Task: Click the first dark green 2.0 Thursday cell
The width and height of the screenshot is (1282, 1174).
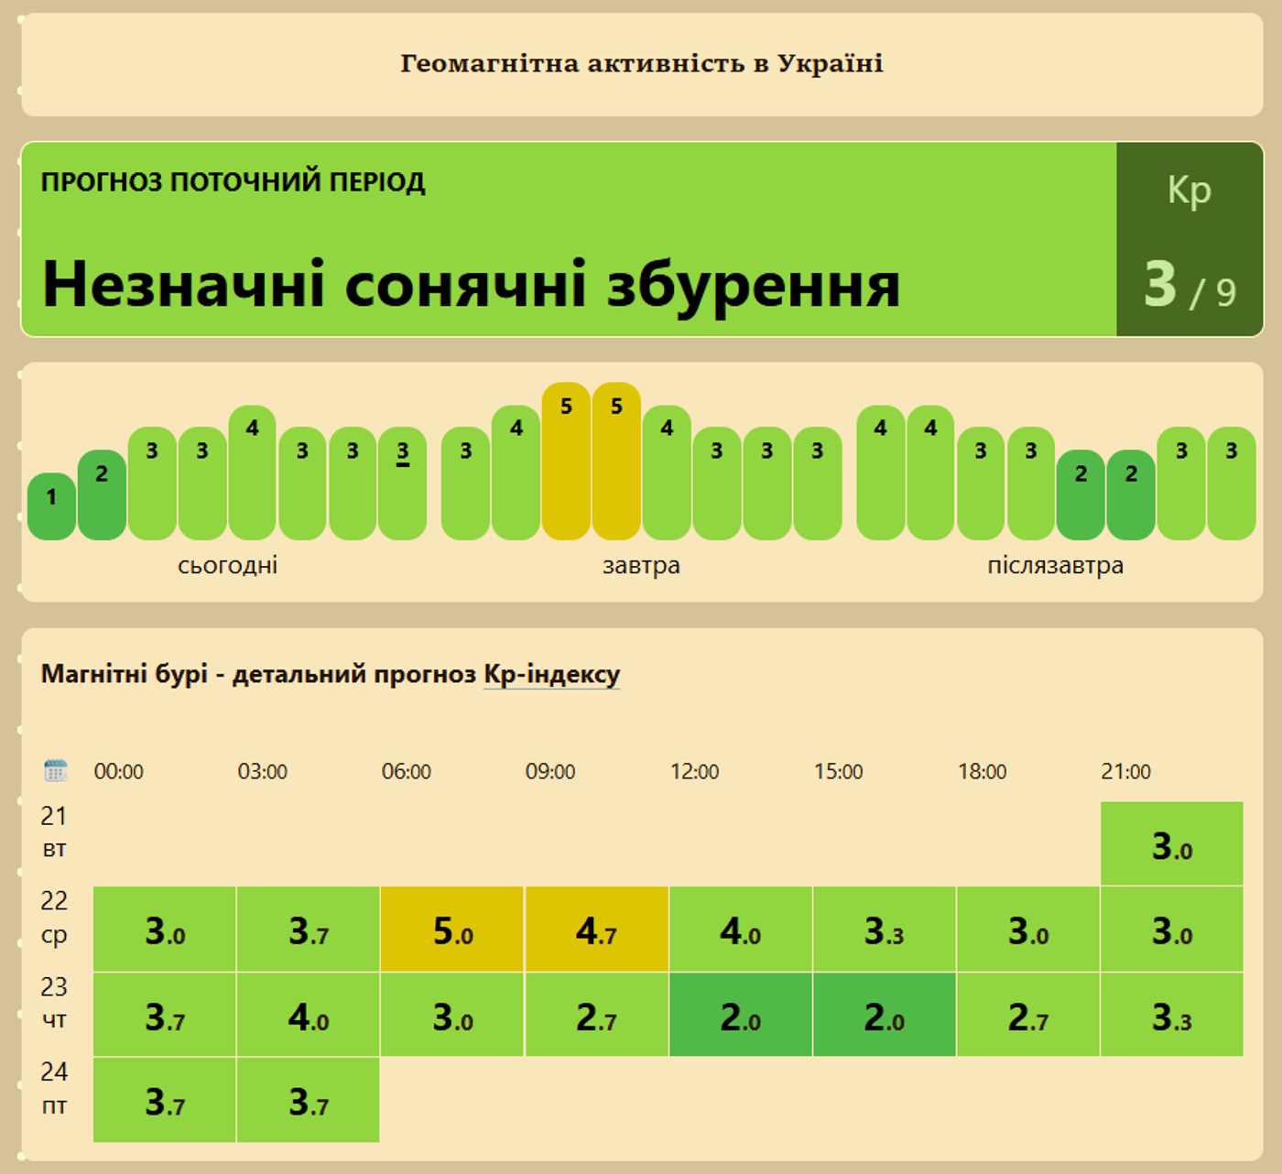Action: (740, 1015)
